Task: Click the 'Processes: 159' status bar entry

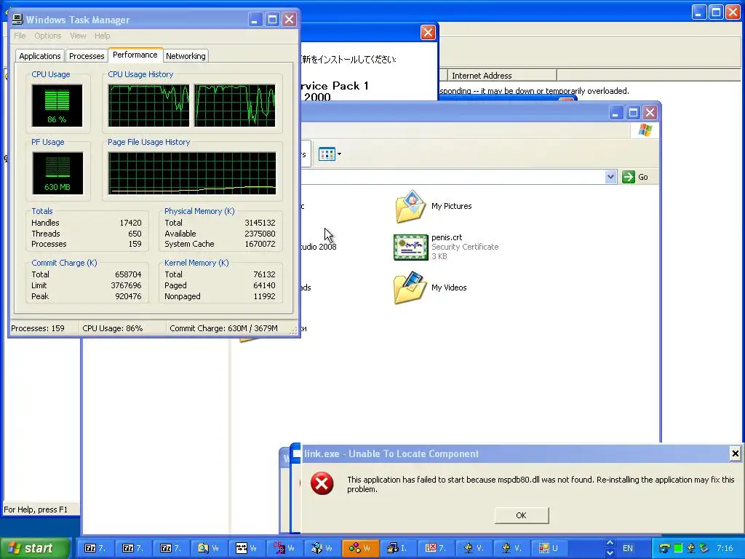Action: (x=38, y=328)
